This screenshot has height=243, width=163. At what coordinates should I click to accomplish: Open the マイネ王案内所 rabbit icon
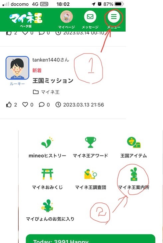pyautogui.click(x=134, y=174)
